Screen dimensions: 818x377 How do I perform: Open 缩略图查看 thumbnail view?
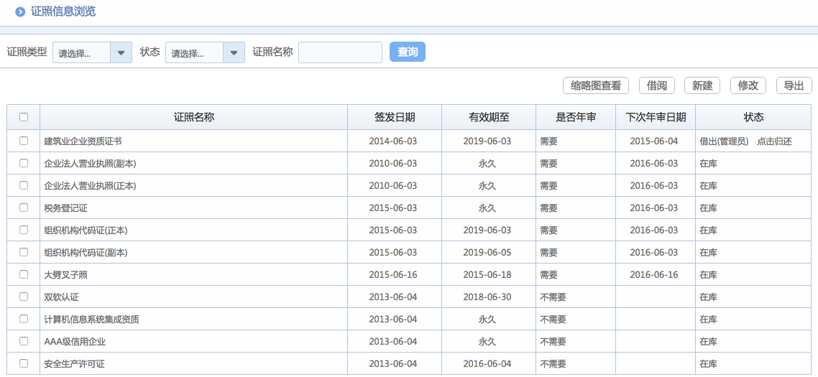(x=595, y=85)
